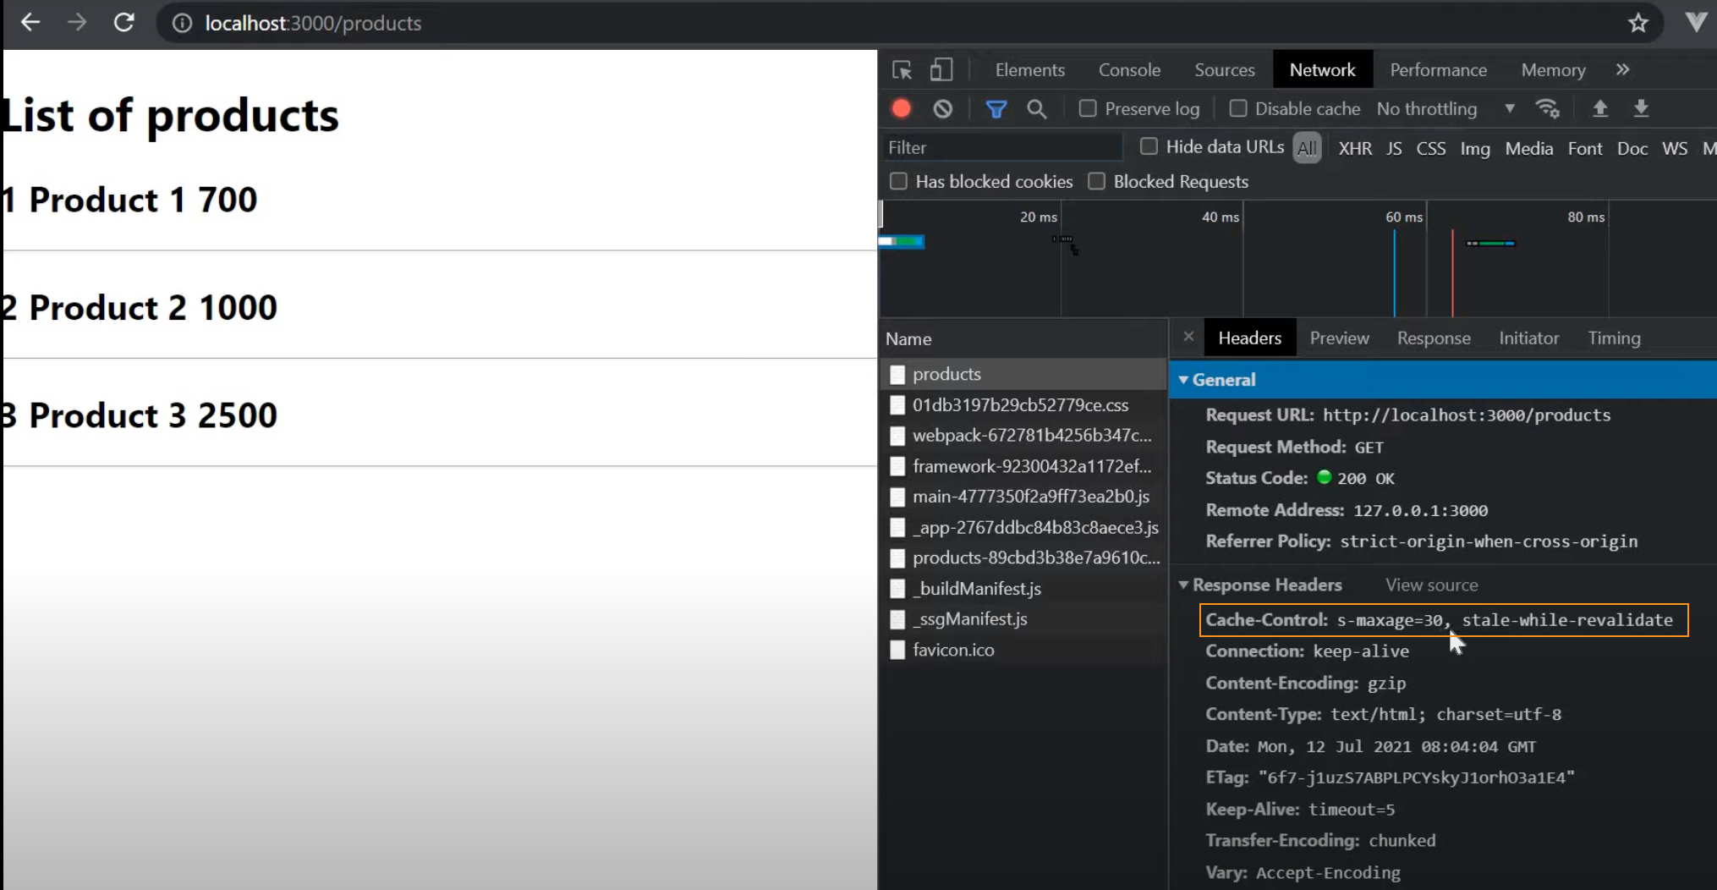Select the main-4777350f2a9ff73ea2b0.js request

[x=1023, y=497]
